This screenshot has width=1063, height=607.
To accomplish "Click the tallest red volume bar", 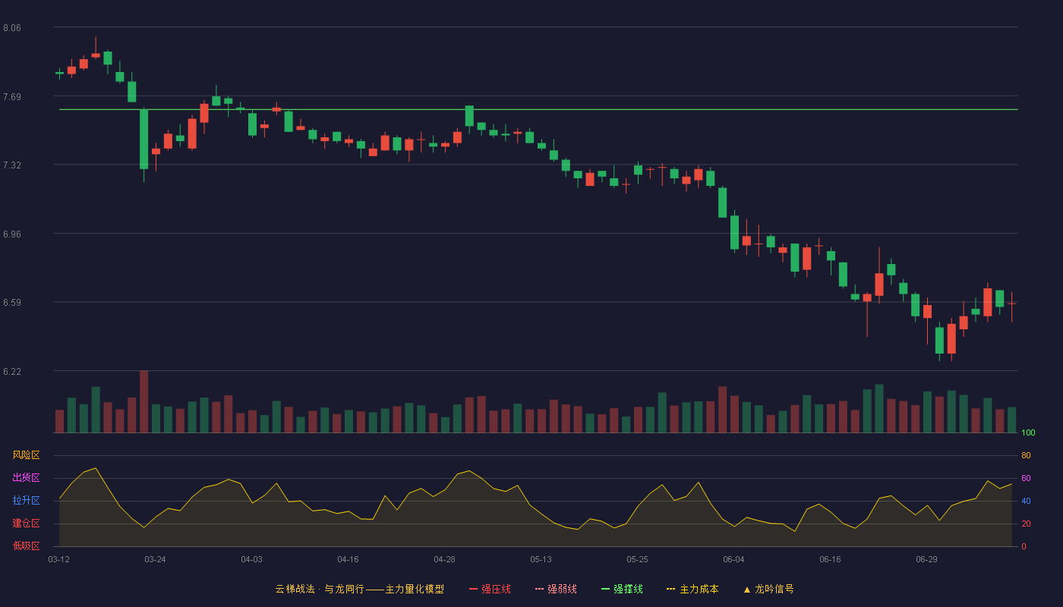I will [144, 401].
